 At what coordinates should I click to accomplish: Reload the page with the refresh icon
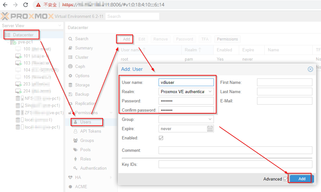click(26, 5)
